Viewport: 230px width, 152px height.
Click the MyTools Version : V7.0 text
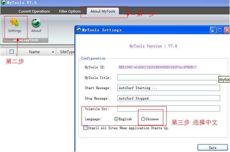[153, 46]
